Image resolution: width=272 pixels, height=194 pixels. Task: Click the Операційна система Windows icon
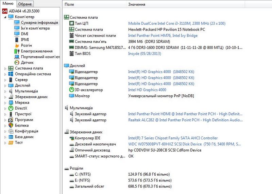point(11,74)
